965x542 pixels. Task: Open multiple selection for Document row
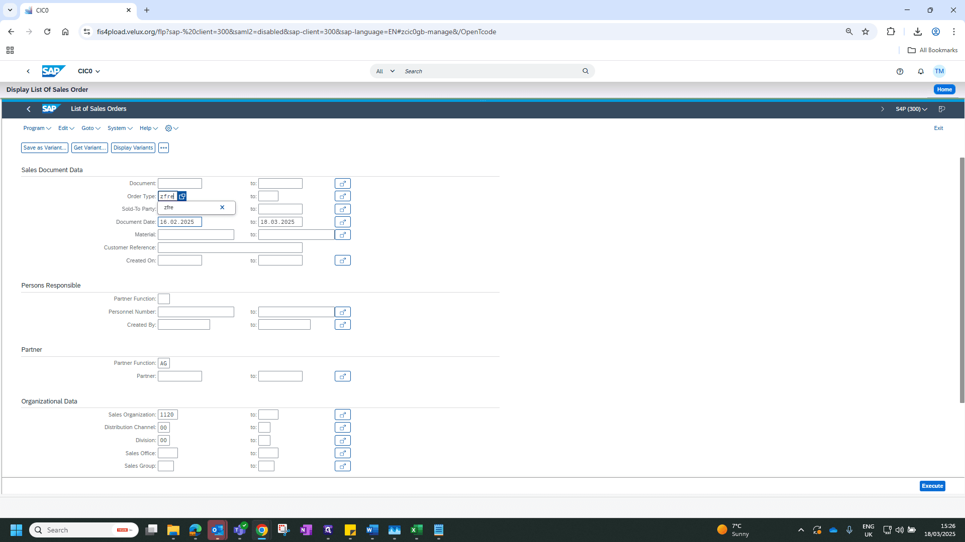point(342,184)
